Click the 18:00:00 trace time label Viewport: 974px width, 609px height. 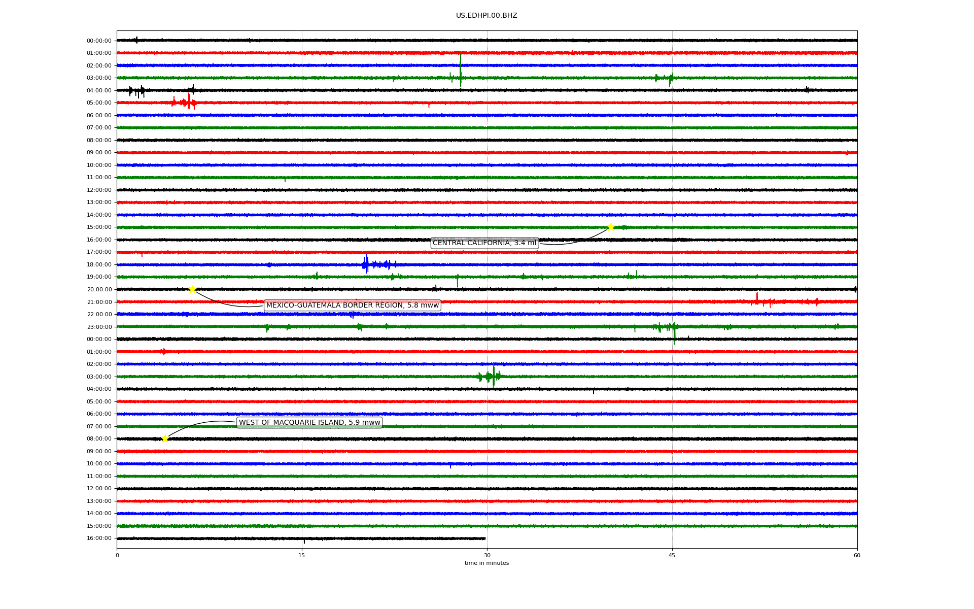(99, 264)
